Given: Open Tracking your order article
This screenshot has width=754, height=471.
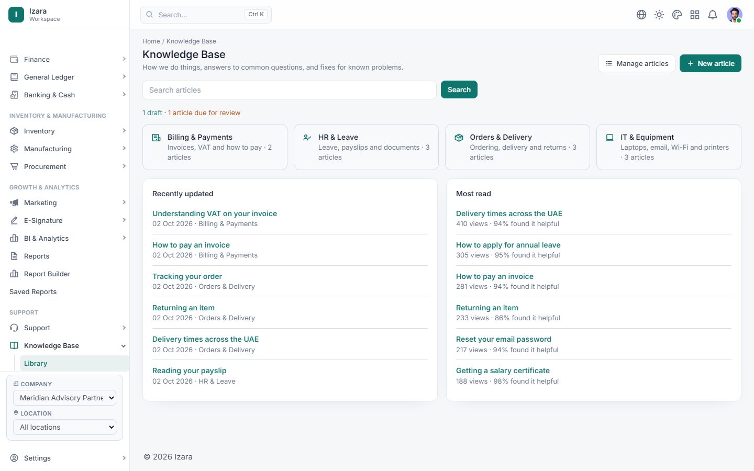Looking at the screenshot, I should 187,276.
